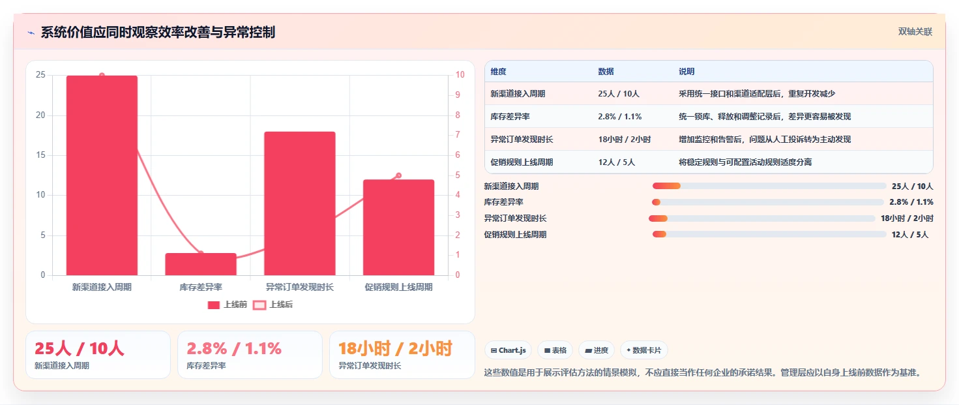Select the table note 采用统一接口和渠道适配层后，重复开发减少
Image resolution: width=959 pixels, height=405 pixels.
tap(757, 94)
